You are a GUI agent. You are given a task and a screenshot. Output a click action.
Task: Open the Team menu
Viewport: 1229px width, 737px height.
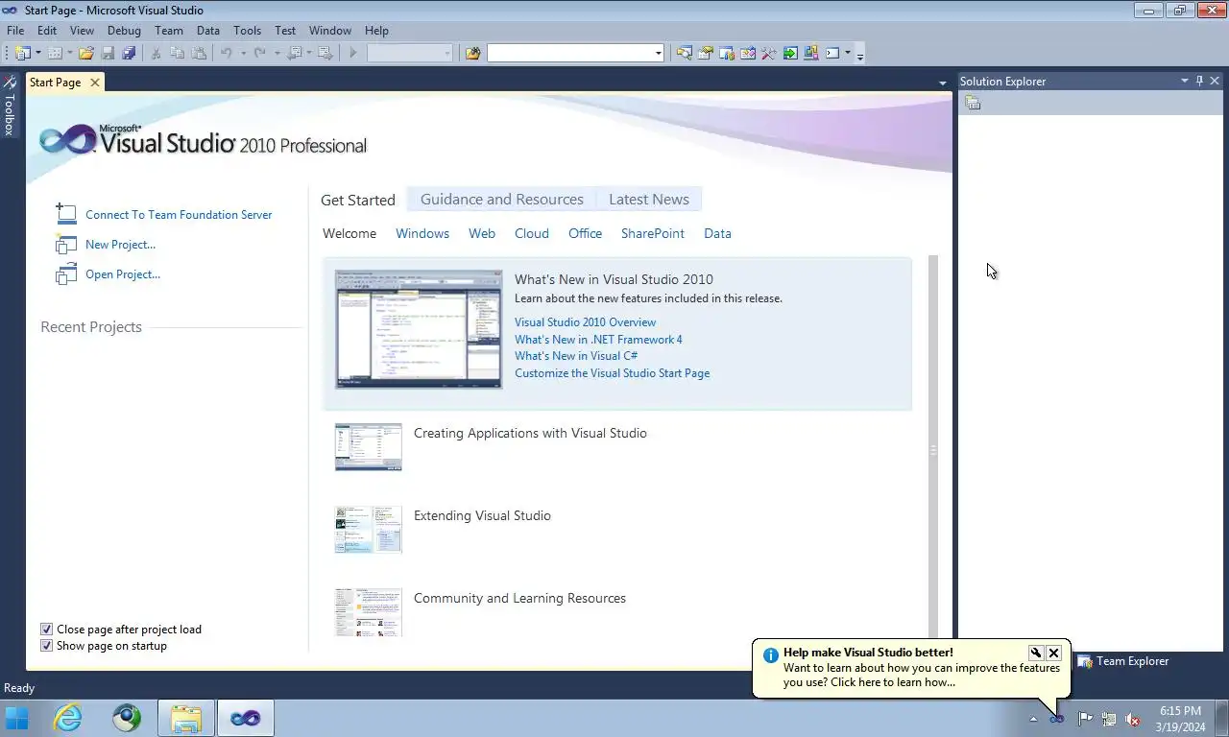click(x=169, y=31)
